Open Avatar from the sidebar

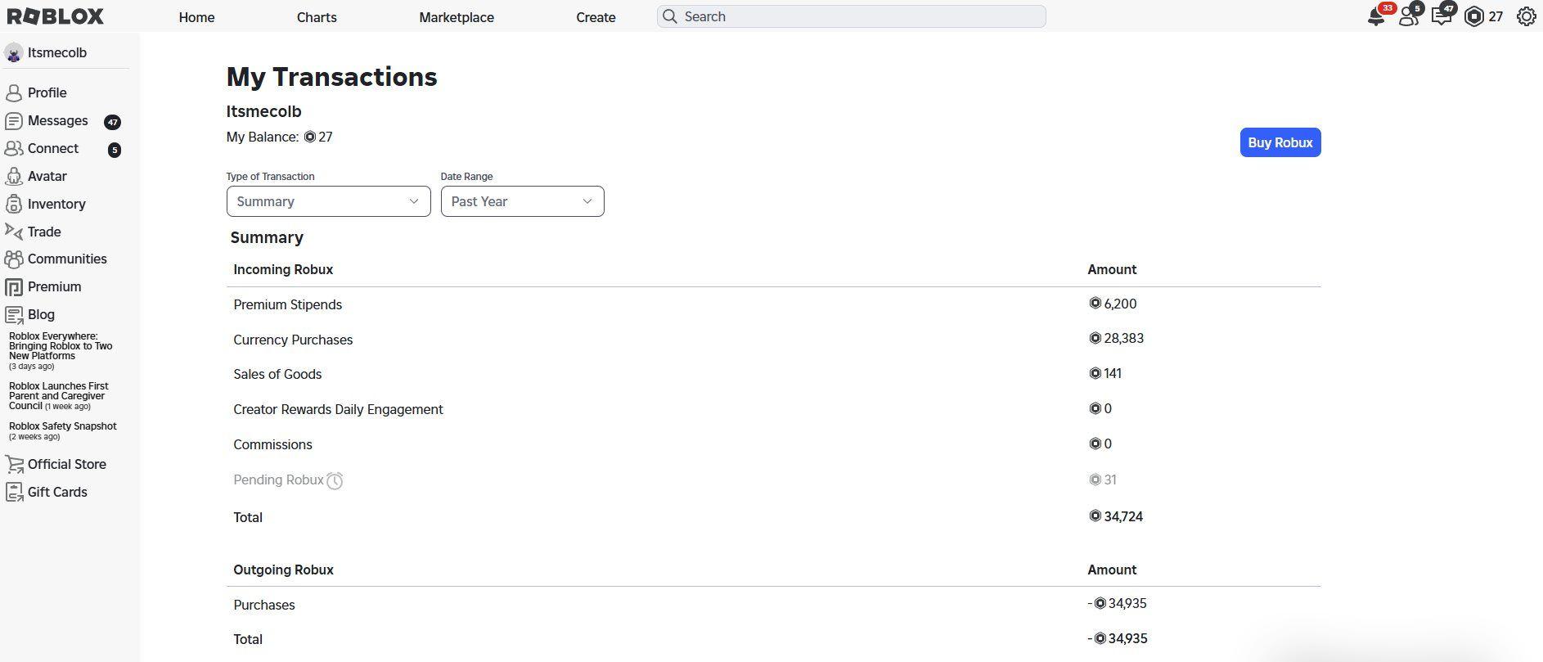(47, 176)
